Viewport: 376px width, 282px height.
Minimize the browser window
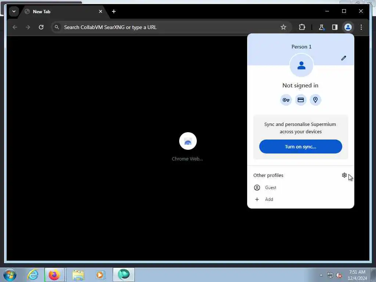pos(327,11)
